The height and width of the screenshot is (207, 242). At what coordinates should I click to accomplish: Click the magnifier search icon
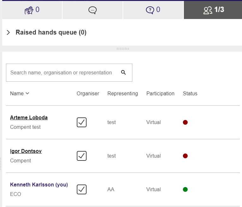pyautogui.click(x=123, y=72)
